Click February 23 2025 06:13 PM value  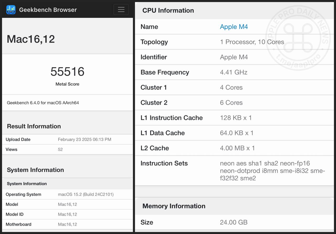[85, 139]
